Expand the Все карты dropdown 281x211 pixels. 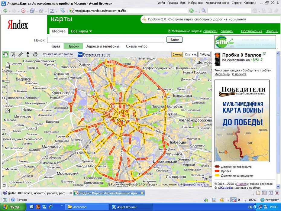coord(82,31)
